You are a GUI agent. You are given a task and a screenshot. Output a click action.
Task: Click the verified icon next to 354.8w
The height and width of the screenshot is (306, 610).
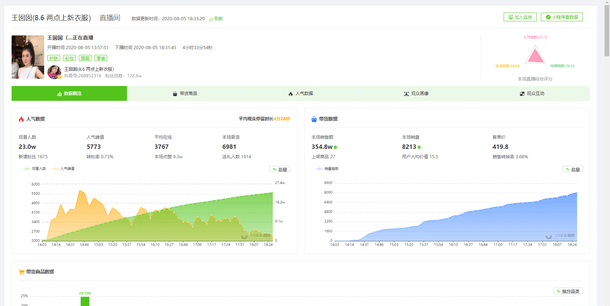335,147
